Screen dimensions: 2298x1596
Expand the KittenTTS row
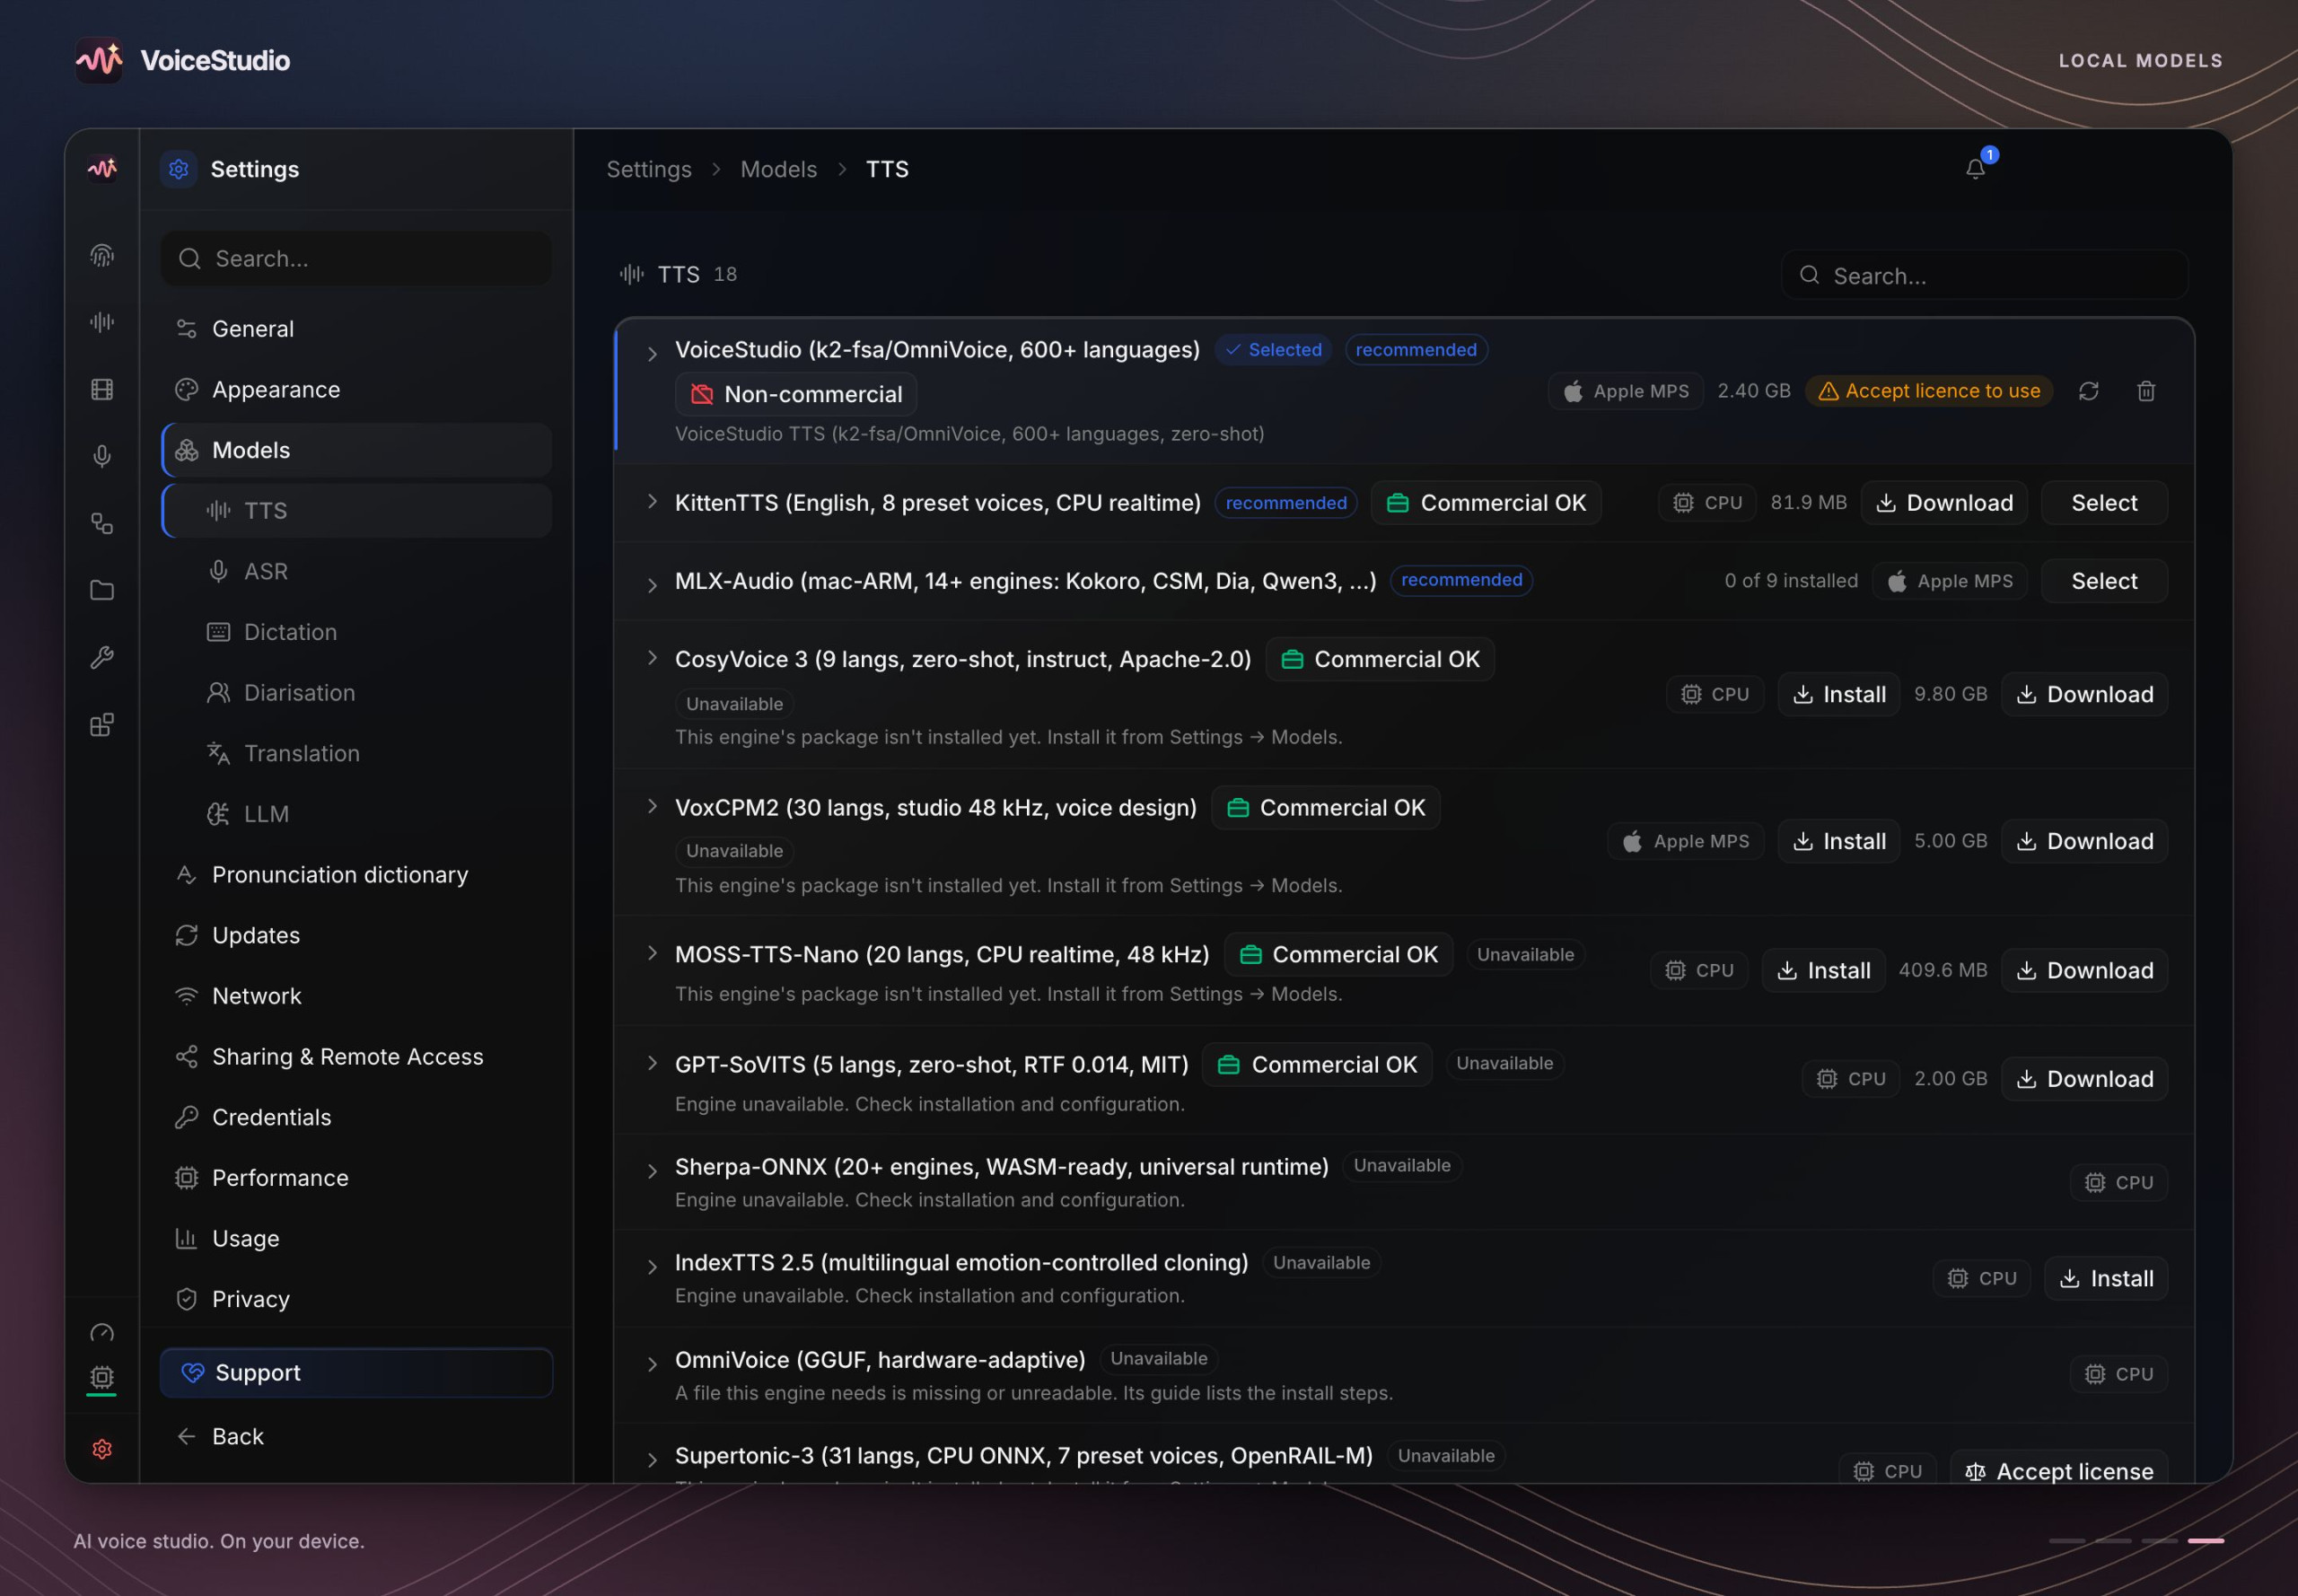[652, 502]
